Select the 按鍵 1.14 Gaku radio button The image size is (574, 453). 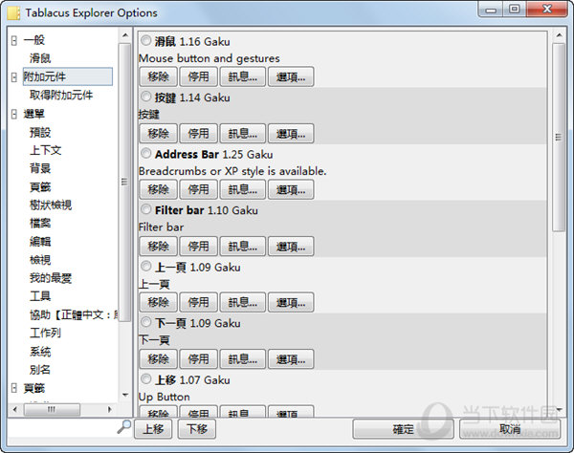(145, 97)
